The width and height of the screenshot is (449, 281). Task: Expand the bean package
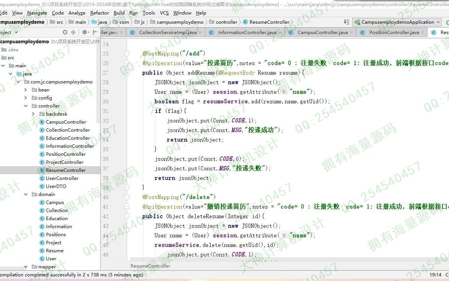click(x=26, y=90)
